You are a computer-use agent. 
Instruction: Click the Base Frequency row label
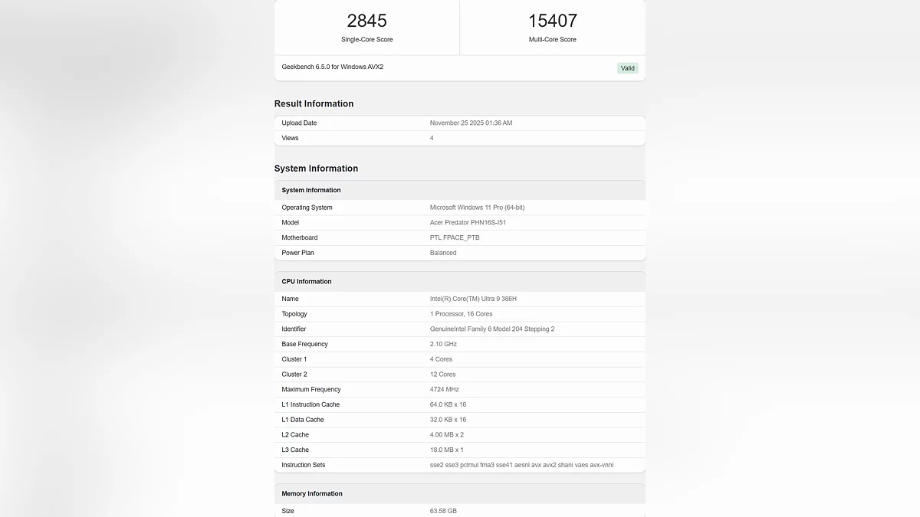click(304, 344)
